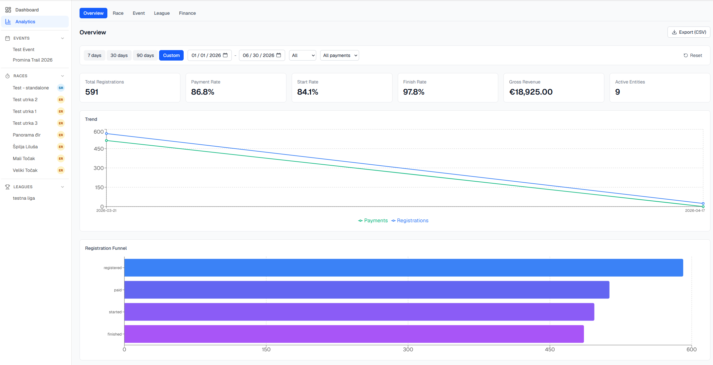The image size is (713, 365).
Task: Click the paid funnel bar
Action: coord(367,290)
